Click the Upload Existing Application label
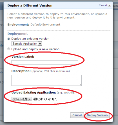 click(34, 92)
